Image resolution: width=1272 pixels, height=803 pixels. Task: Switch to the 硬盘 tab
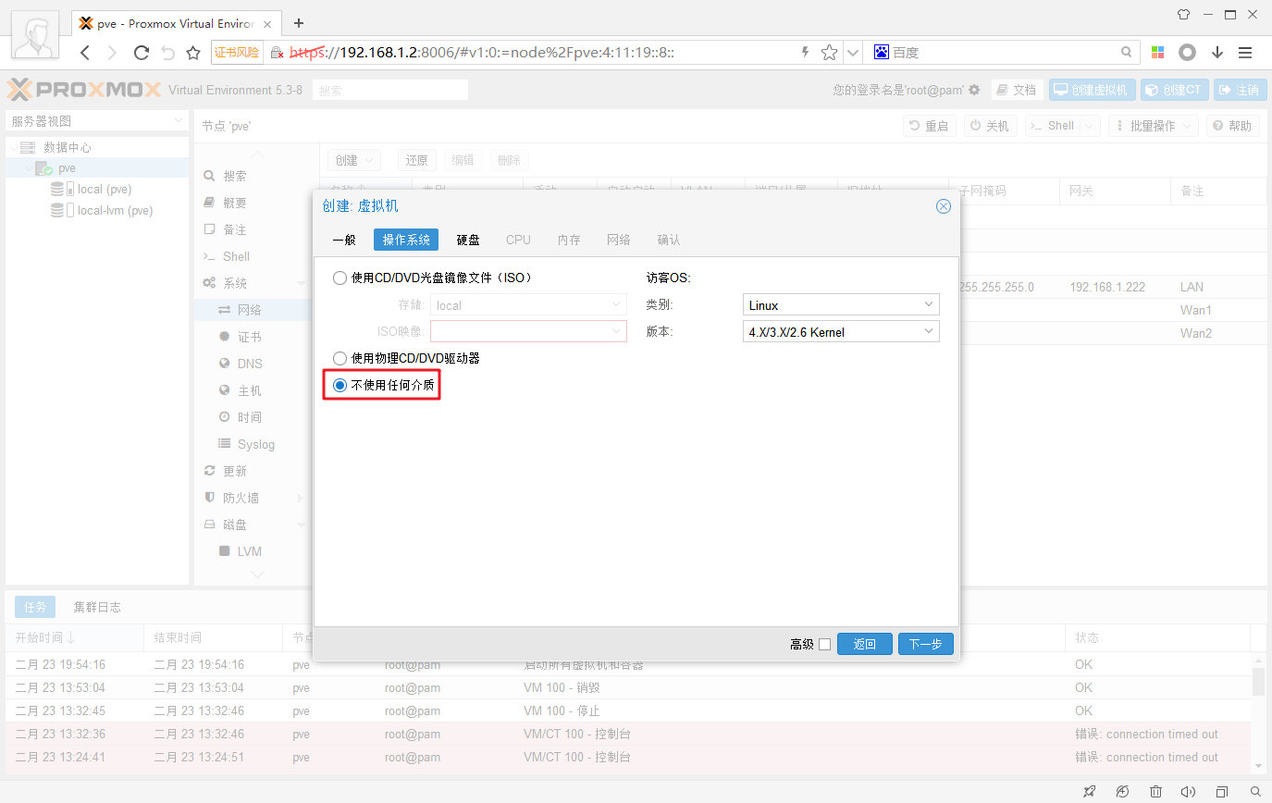[468, 240]
